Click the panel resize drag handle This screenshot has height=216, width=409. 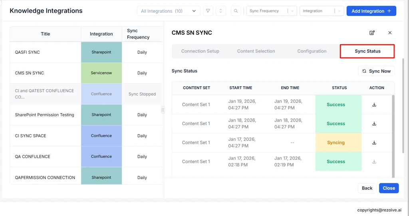(163, 110)
